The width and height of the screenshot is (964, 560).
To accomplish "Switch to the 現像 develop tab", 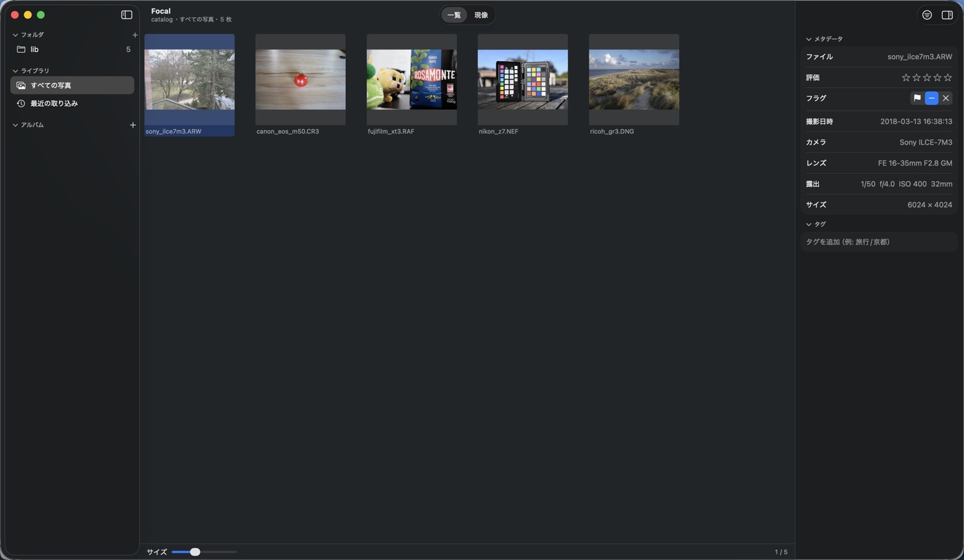I will 481,15.
